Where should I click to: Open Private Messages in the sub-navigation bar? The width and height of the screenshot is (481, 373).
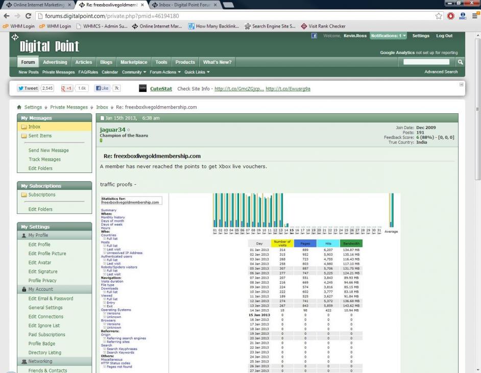coord(58,72)
